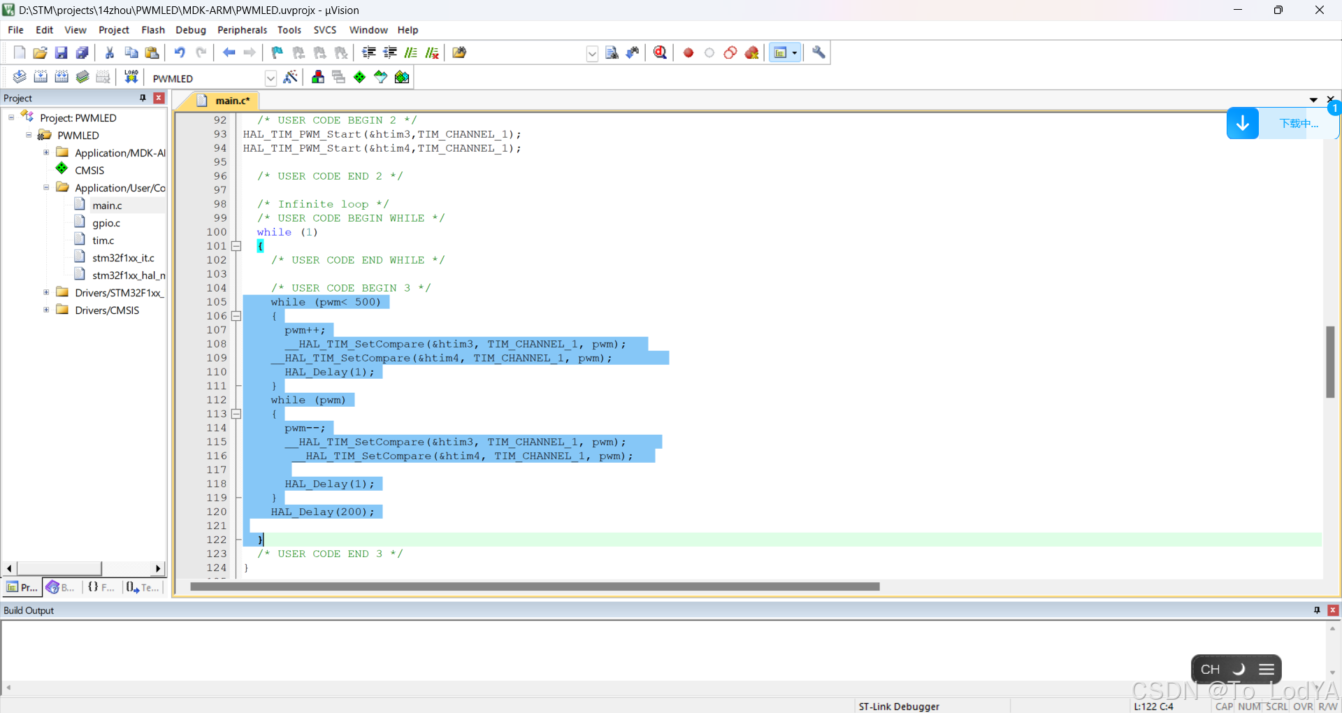Image resolution: width=1342 pixels, height=713 pixels.
Task: Open the Pack Installer icon
Action: click(x=402, y=77)
